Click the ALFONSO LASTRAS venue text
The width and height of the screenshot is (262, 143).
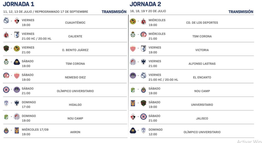coord(202,63)
